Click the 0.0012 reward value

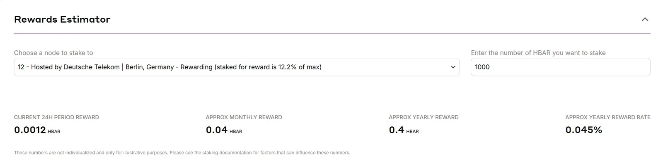click(x=30, y=130)
